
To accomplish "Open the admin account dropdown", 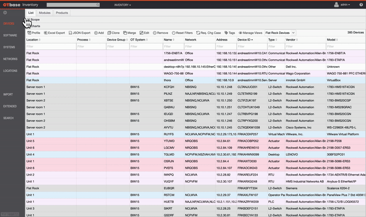I will click(345, 5).
